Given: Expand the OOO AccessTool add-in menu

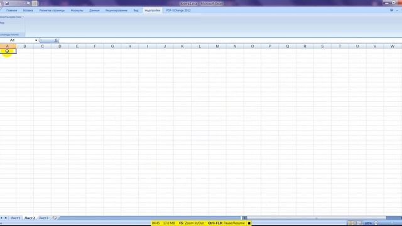Looking at the screenshot, I should [x=11, y=17].
